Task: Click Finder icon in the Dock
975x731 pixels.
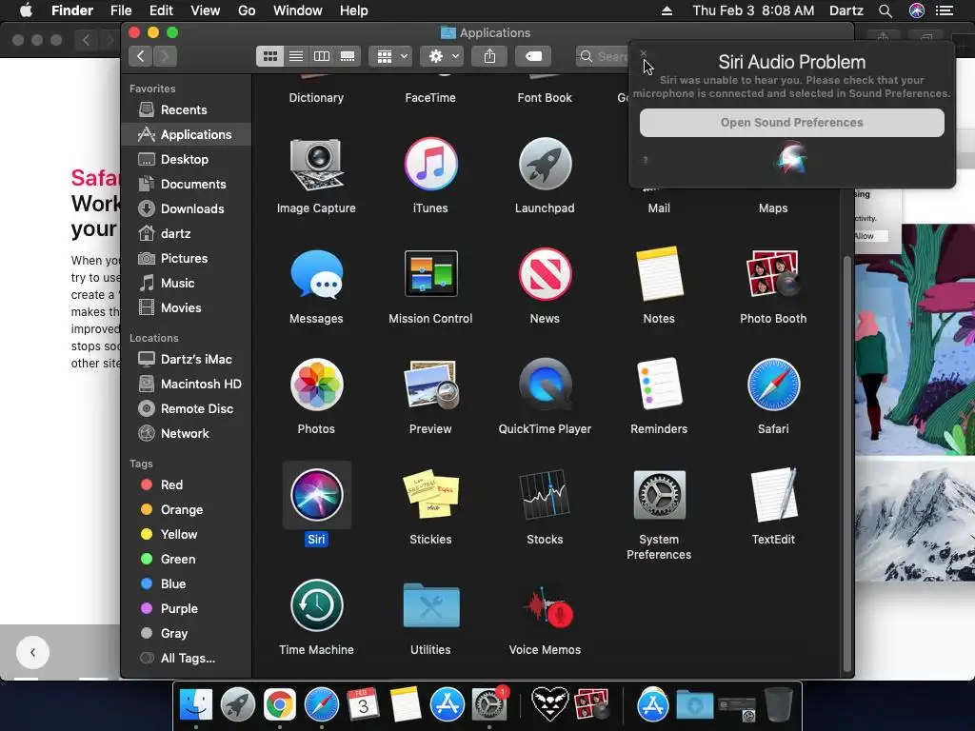Action: pos(196,705)
